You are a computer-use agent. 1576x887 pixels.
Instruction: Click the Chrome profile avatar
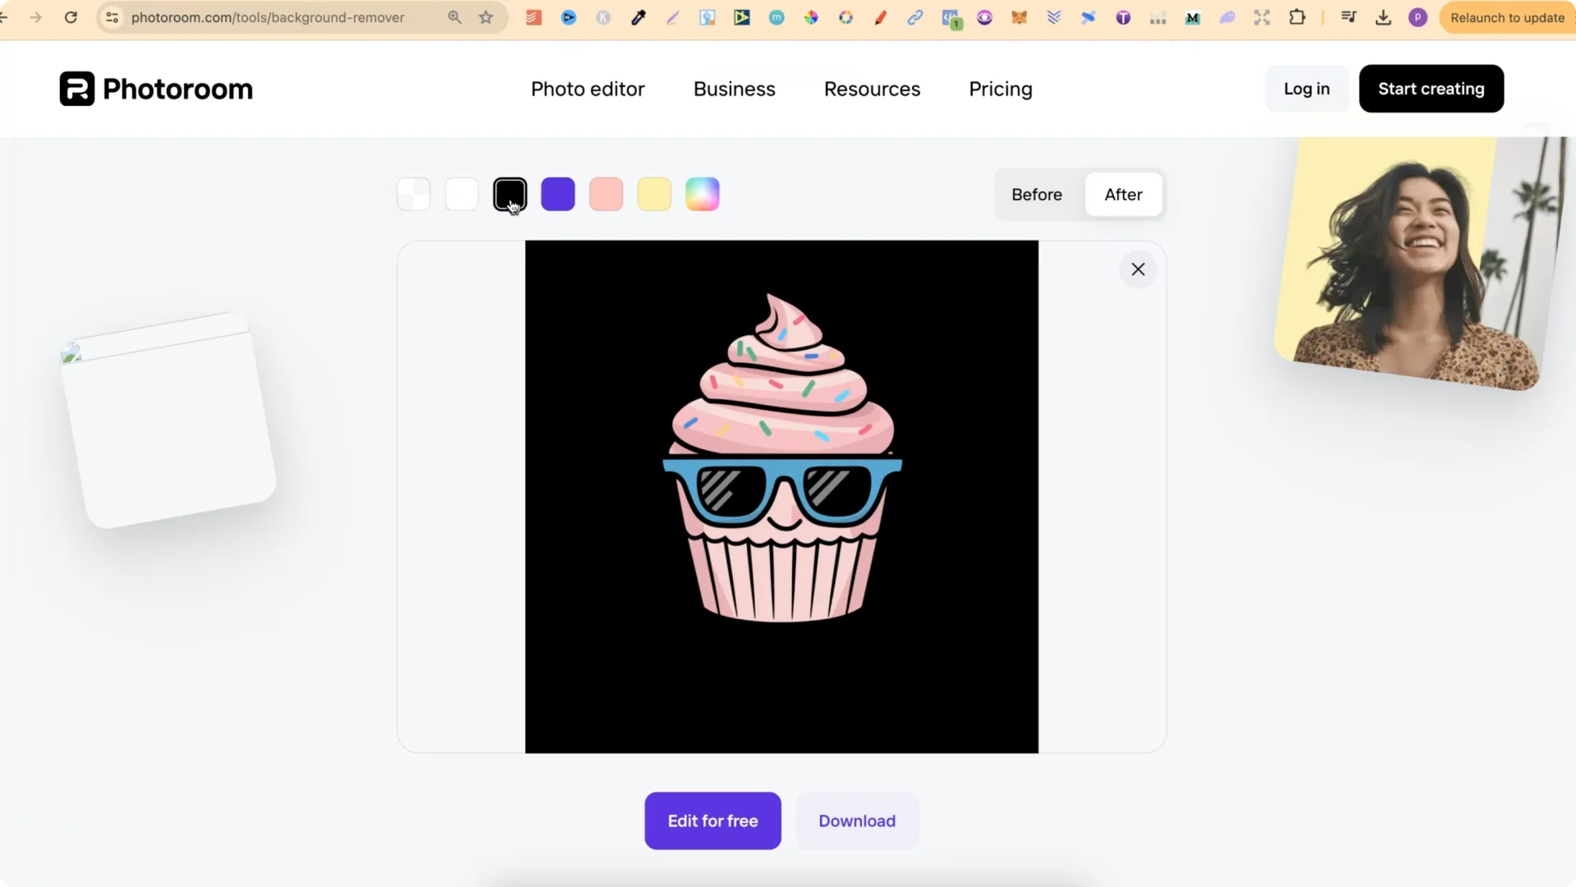pyautogui.click(x=1418, y=17)
